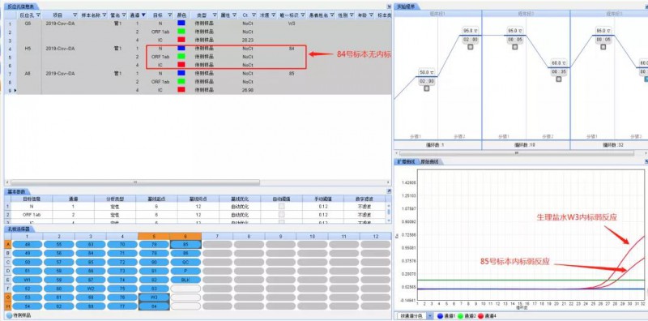
Task: Open the 通道 column filter icon
Action: point(143,15)
